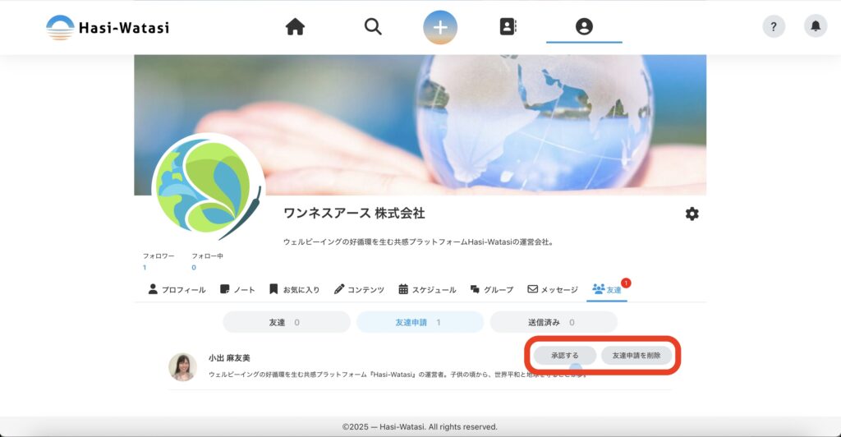Image resolution: width=841 pixels, height=437 pixels.
Task: Switch to the プロフィール tab
Action: click(x=177, y=289)
